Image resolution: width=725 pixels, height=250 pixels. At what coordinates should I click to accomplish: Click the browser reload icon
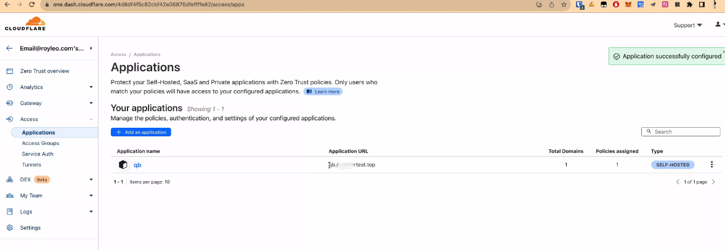pyautogui.click(x=30, y=4)
